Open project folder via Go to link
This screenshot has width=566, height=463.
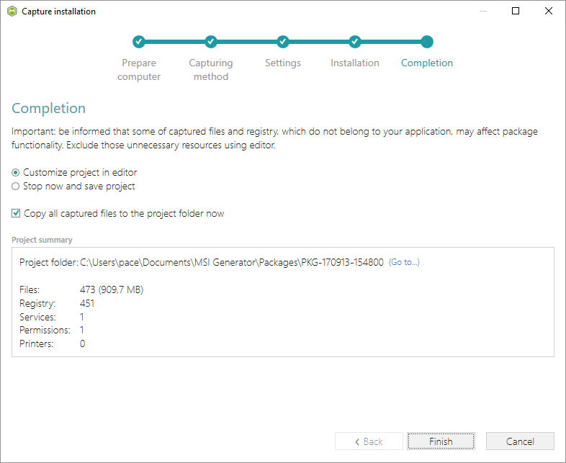[x=404, y=262]
